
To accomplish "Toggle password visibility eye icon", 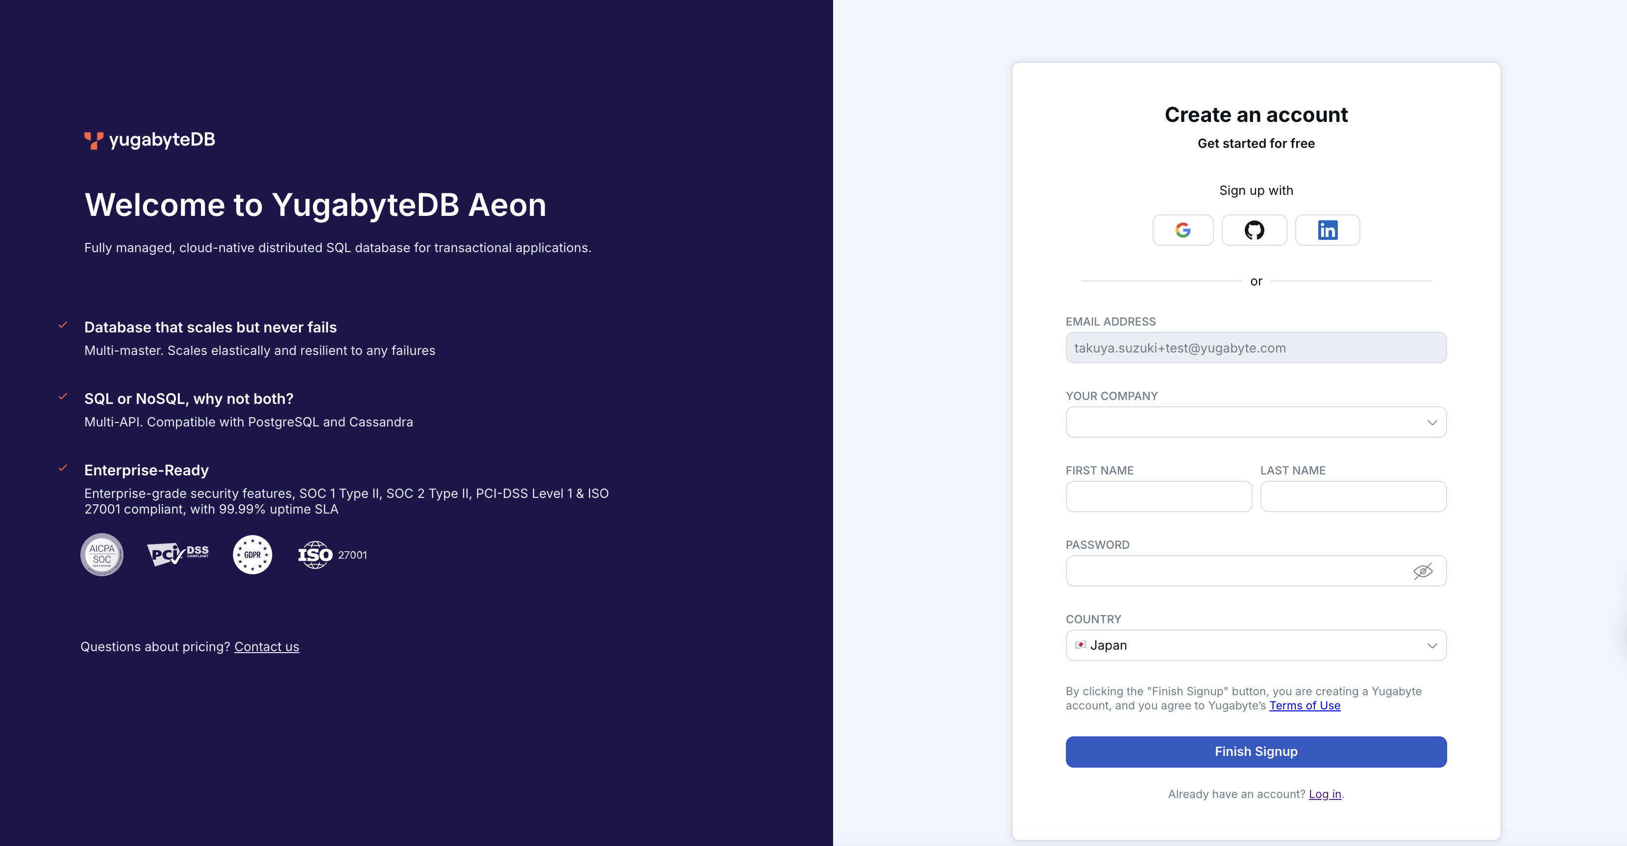I will pyautogui.click(x=1422, y=571).
